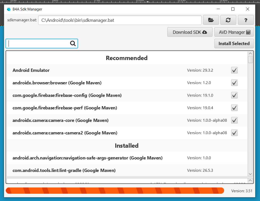Click the refresh icon button
Screen dimensions: 260x201
[228, 20]
